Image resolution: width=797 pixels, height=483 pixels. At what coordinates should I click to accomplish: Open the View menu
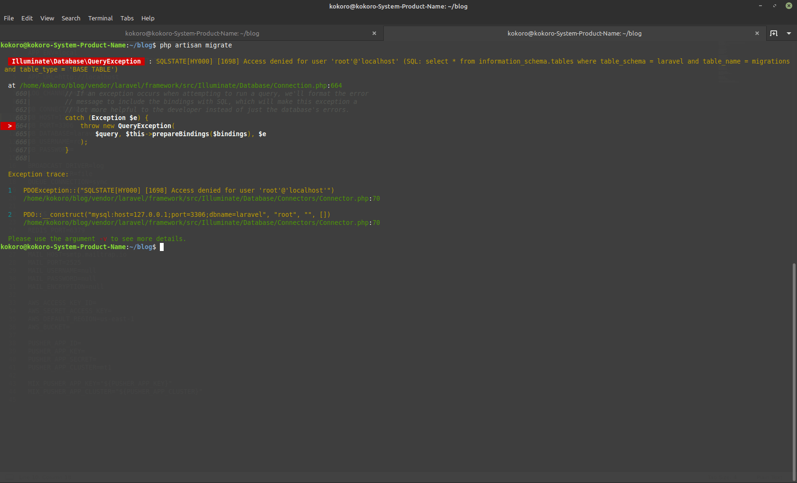47,18
